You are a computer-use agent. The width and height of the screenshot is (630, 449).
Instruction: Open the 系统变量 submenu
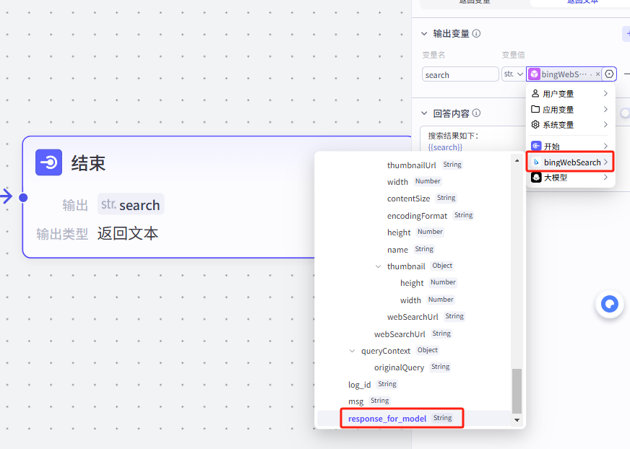tap(571, 125)
